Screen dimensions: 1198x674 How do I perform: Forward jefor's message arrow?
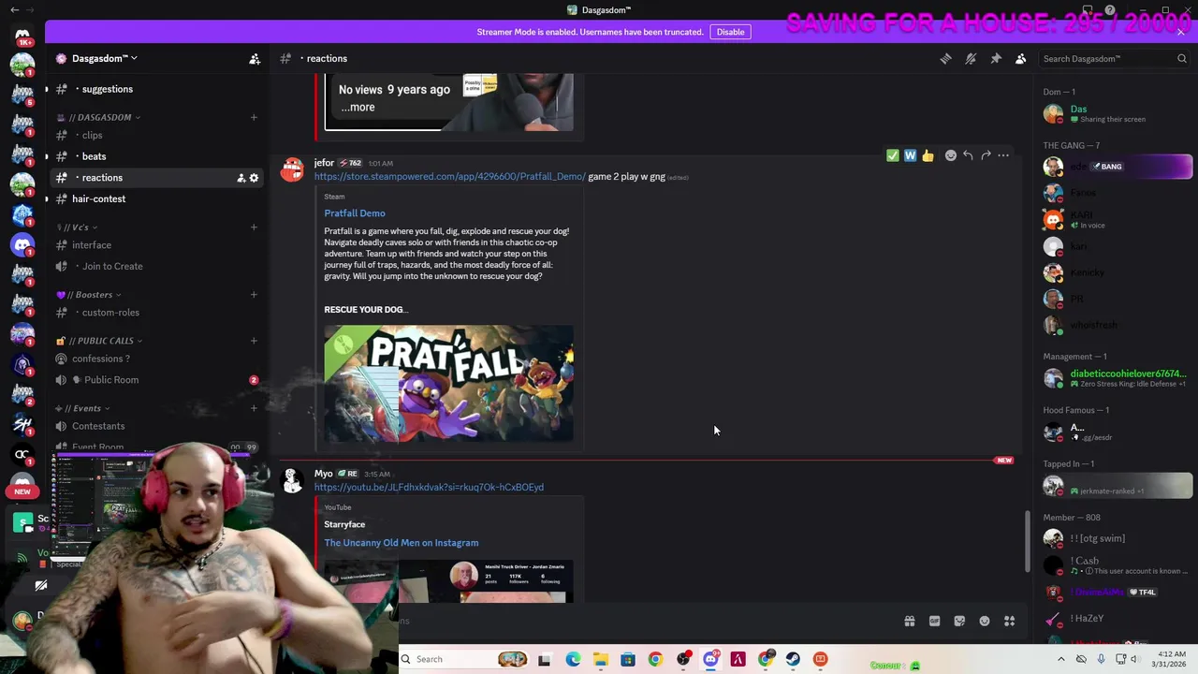point(986,155)
